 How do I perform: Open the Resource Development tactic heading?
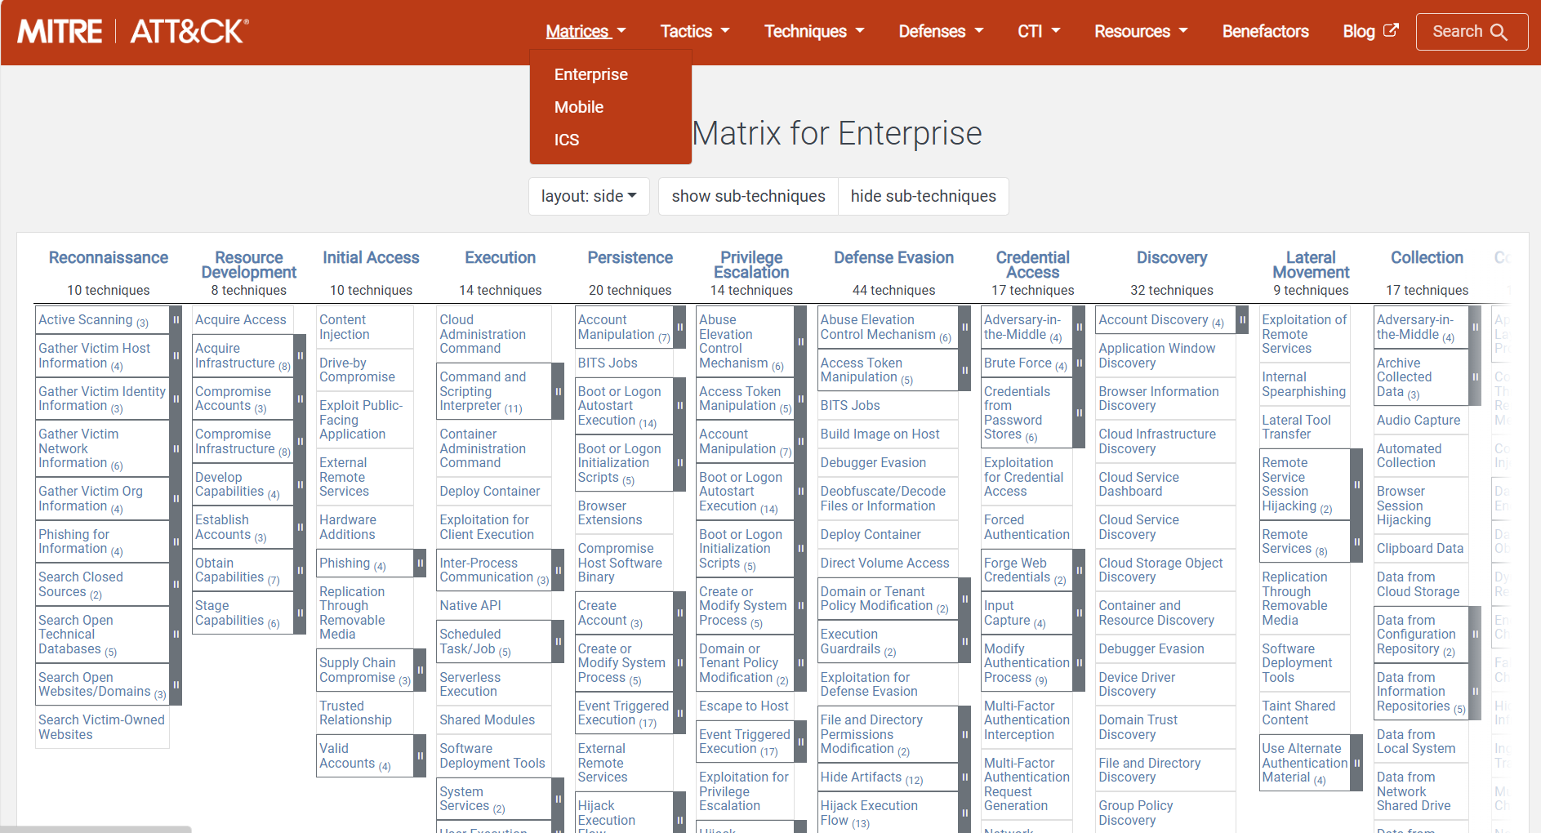(x=249, y=265)
